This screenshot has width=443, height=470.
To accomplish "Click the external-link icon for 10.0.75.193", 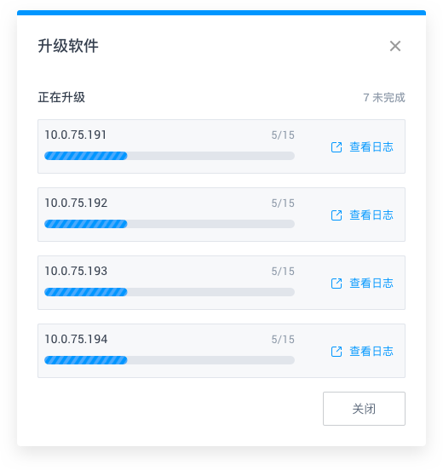I will pos(337,284).
